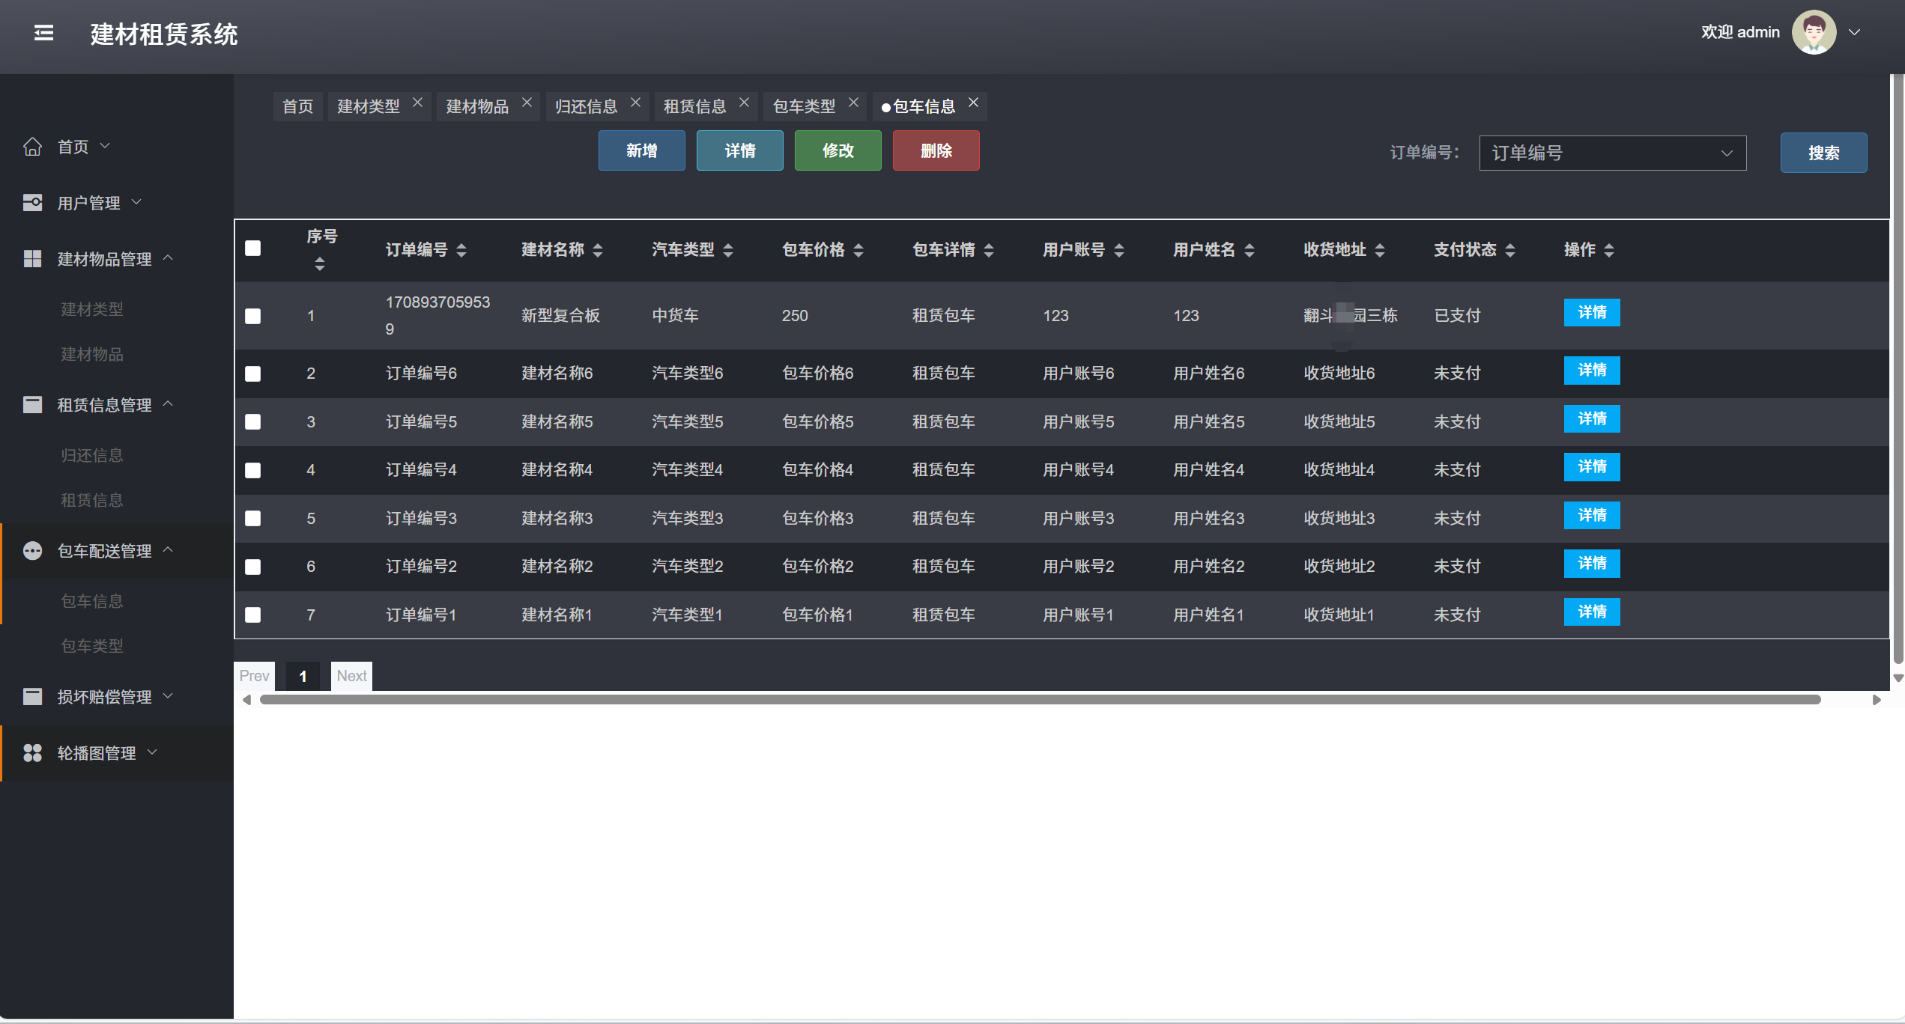Switch to the 租赁信息 tab
The image size is (1905, 1024).
[694, 106]
